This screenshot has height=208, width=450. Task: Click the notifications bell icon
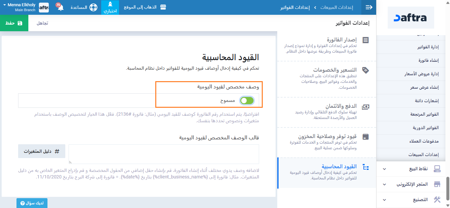tap(61, 8)
